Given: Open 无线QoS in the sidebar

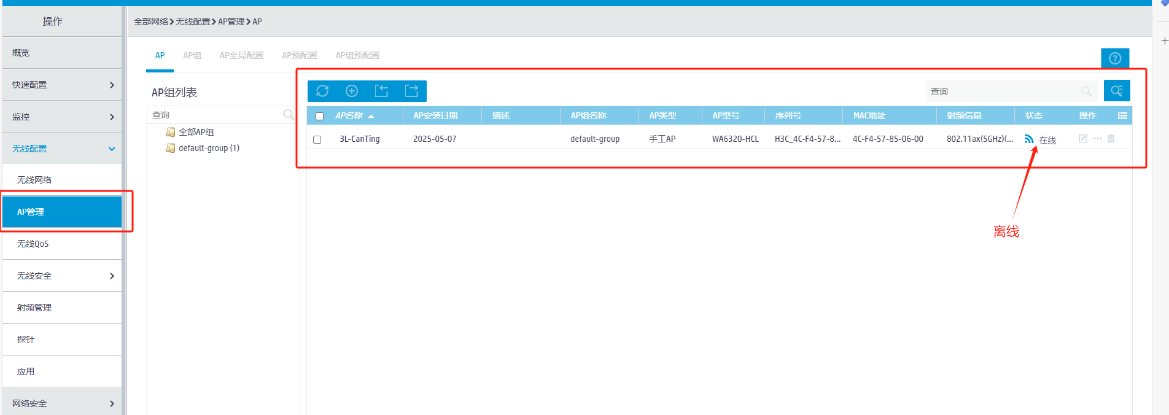Looking at the screenshot, I should (61, 244).
